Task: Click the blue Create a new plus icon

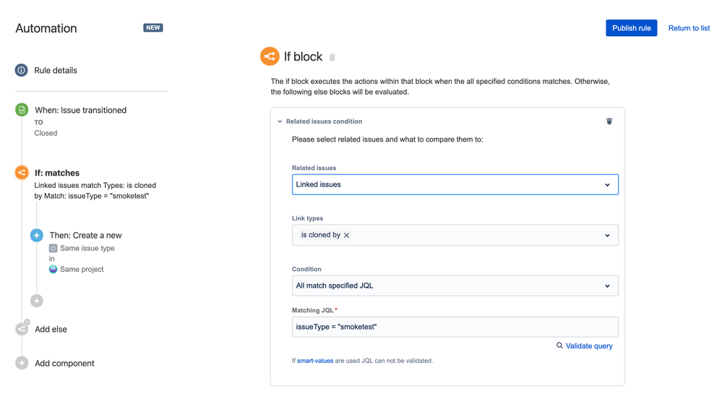Action: pos(37,236)
